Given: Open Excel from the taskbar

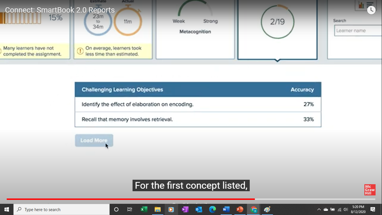Looking at the screenshot, I should [144, 209].
